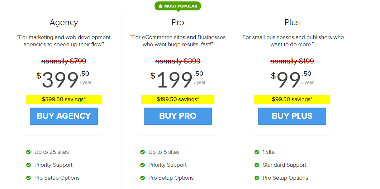Click checkmark icon next to Standard Support
This screenshot has height=189, width=380.
[257, 165]
